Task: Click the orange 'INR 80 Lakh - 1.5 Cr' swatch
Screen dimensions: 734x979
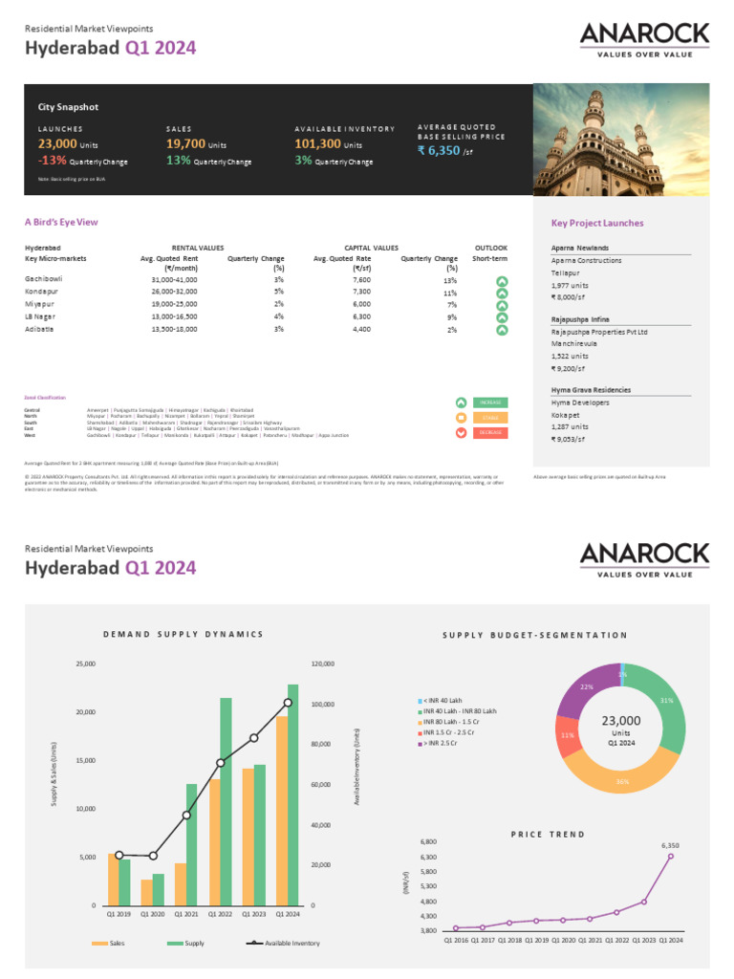Action: coord(421,723)
